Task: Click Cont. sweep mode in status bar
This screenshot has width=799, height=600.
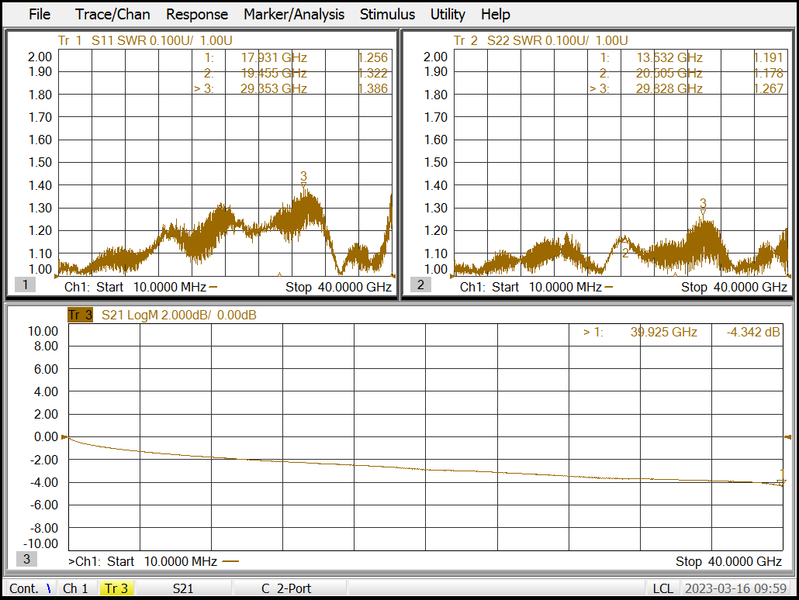Action: [24, 588]
